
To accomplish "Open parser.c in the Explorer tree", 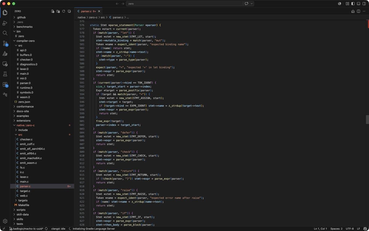I will pyautogui.click(x=42, y=186).
